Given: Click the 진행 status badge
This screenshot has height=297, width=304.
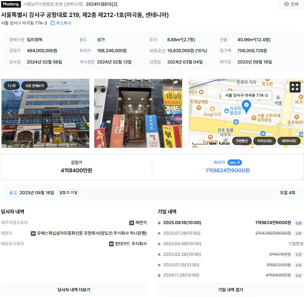Looking at the screenshot, I should [298, 223].
